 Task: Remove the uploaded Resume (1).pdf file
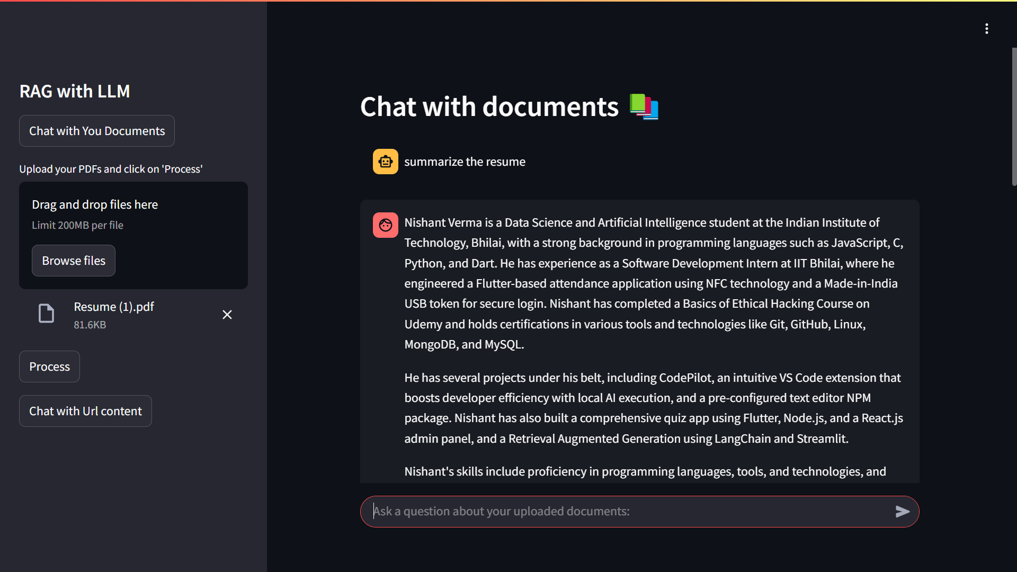click(x=227, y=315)
